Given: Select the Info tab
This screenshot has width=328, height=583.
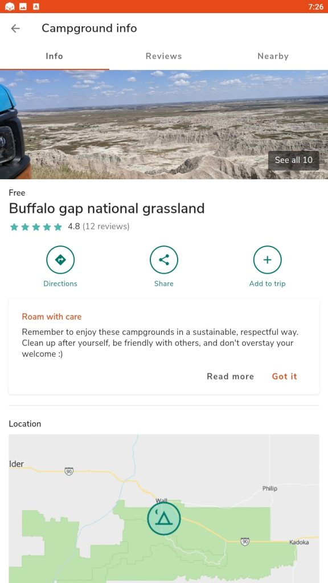Looking at the screenshot, I should (x=54, y=56).
